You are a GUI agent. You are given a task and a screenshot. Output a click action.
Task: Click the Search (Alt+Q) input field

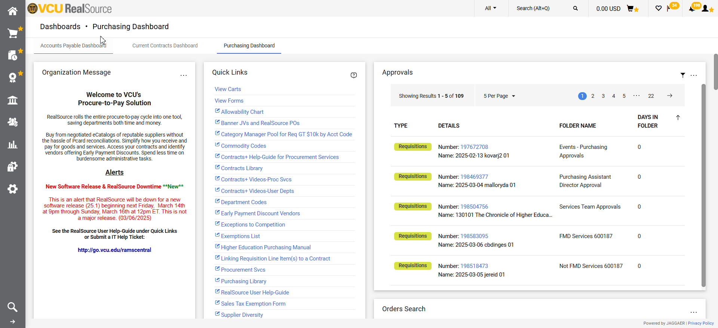[x=541, y=8]
